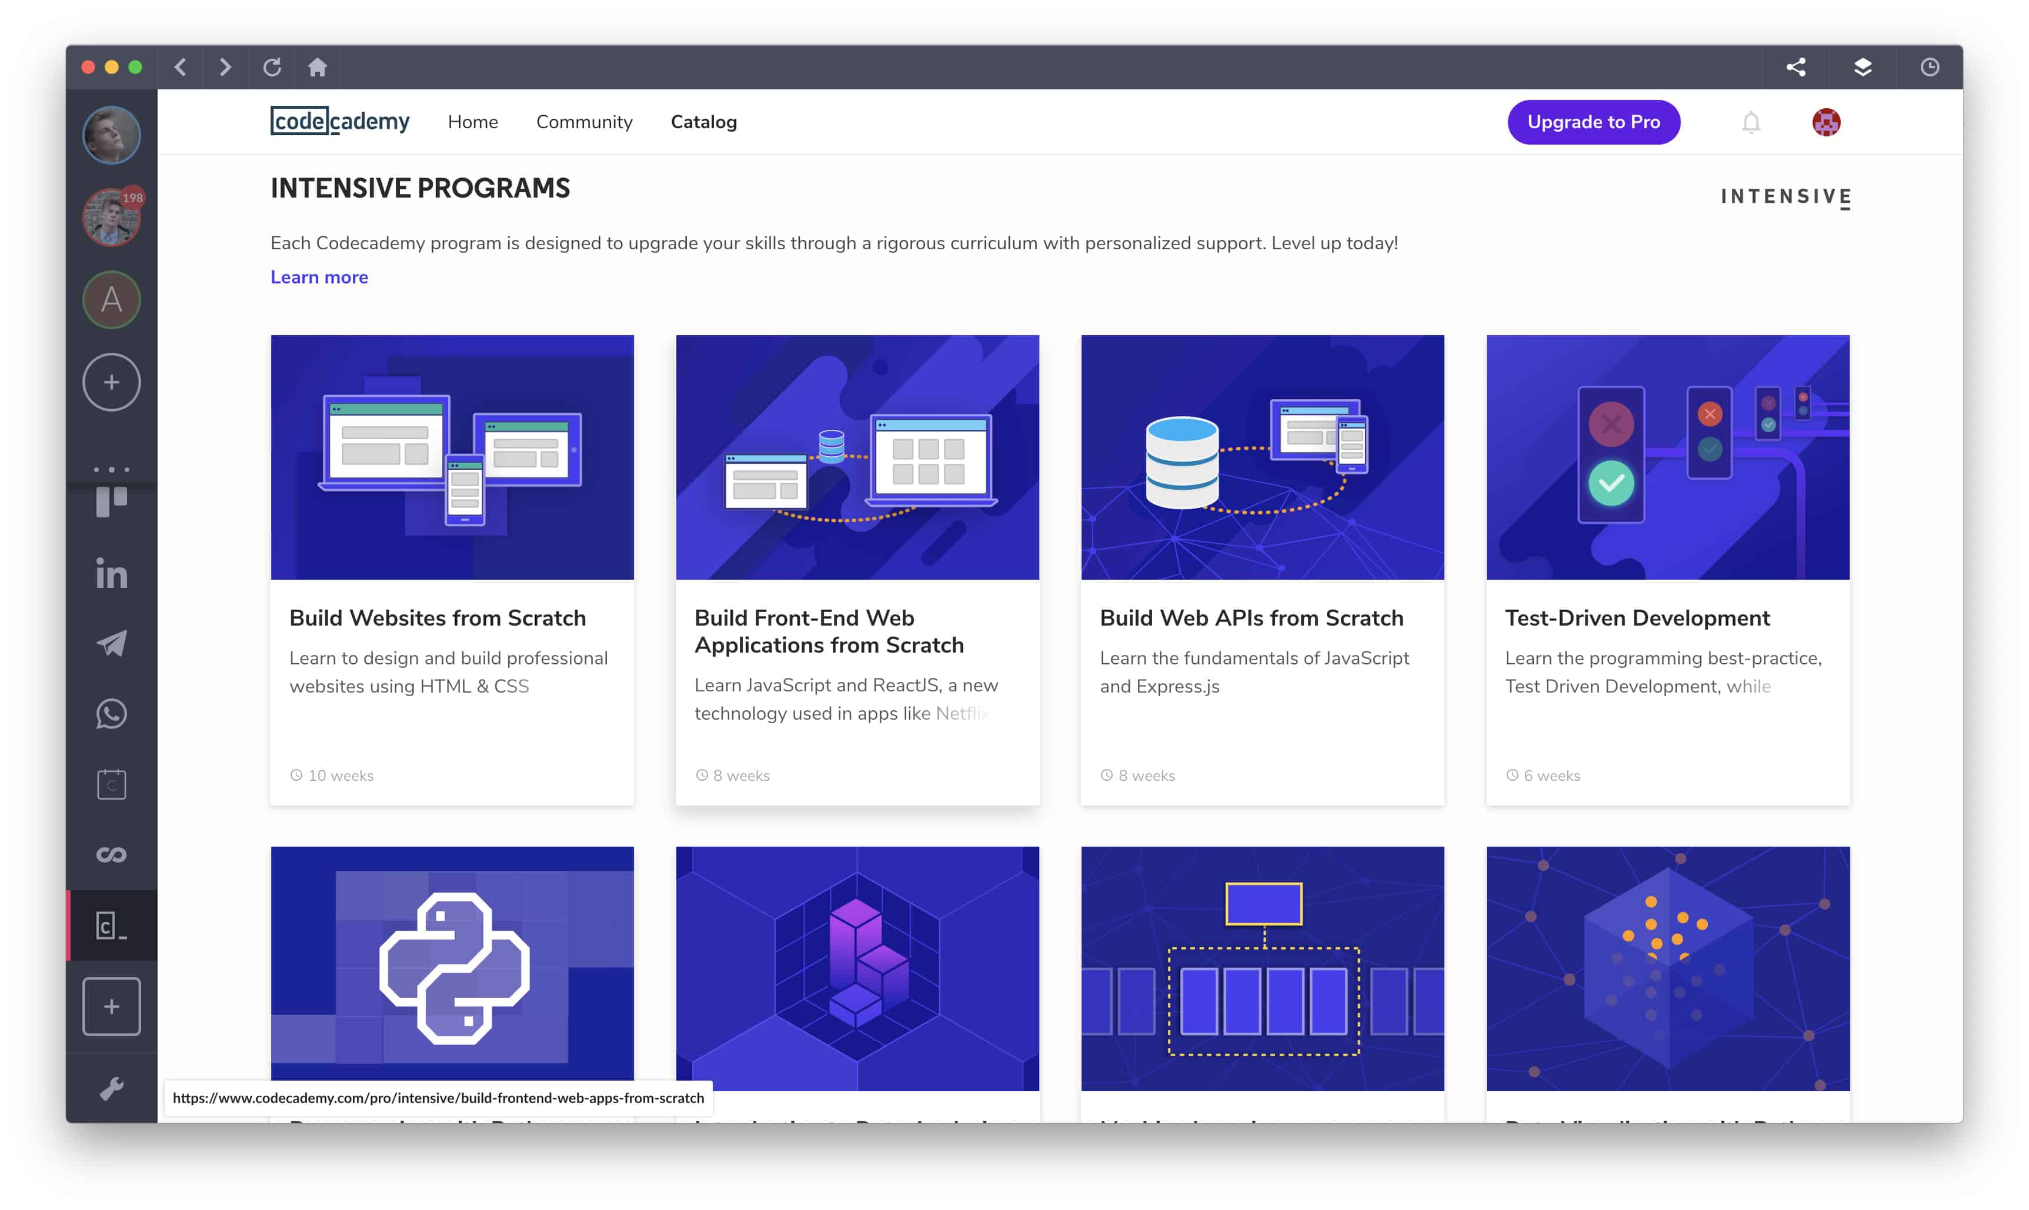Click the sidebar wrench settings icon
Screen dimensions: 2029x1210
(112, 1088)
